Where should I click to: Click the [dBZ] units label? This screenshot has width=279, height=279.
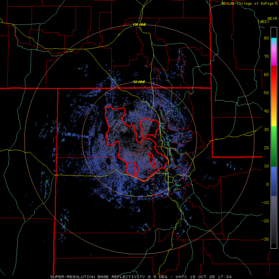(x=263, y=21)
